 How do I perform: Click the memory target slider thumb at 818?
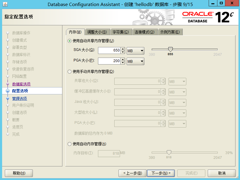click(x=169, y=152)
